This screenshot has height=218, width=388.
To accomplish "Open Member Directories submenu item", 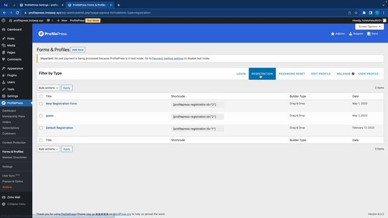I will pyautogui.click(x=15, y=157).
